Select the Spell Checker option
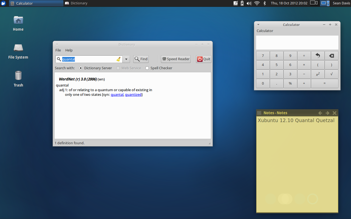 [x=147, y=68]
